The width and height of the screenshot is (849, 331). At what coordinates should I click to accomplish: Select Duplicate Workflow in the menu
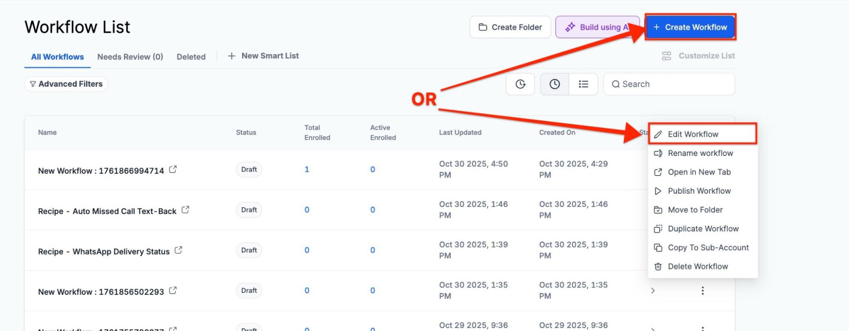click(x=702, y=229)
